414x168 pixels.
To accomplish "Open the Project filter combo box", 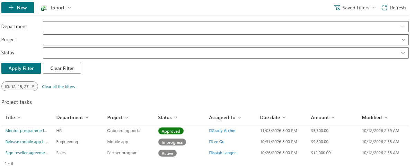I will point(226,40).
